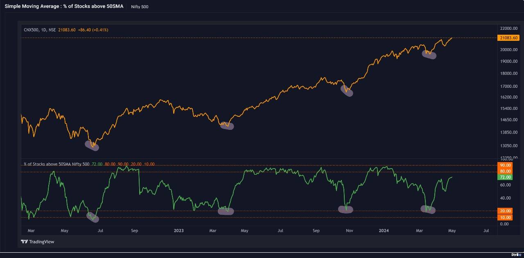
Task: Click the 17000.00 price axis label
Action: 509,86
